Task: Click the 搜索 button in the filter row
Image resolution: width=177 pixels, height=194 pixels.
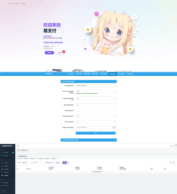Action: tap(65, 163)
